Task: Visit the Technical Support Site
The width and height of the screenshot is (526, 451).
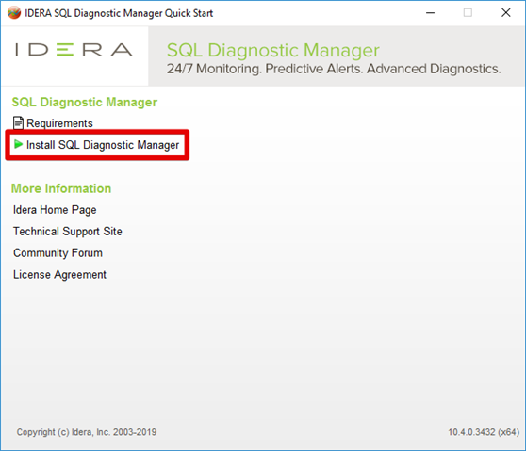Action: click(68, 232)
